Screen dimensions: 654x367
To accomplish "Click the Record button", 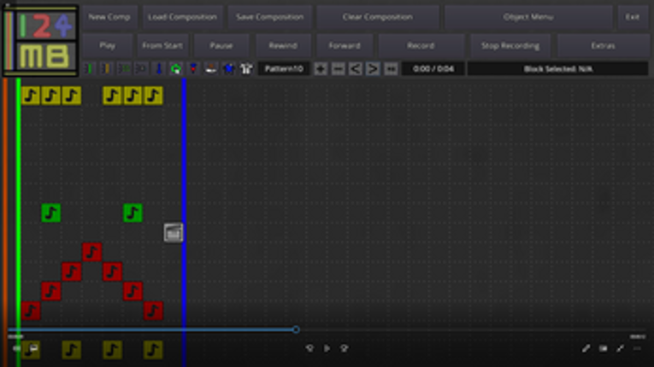I will (421, 45).
